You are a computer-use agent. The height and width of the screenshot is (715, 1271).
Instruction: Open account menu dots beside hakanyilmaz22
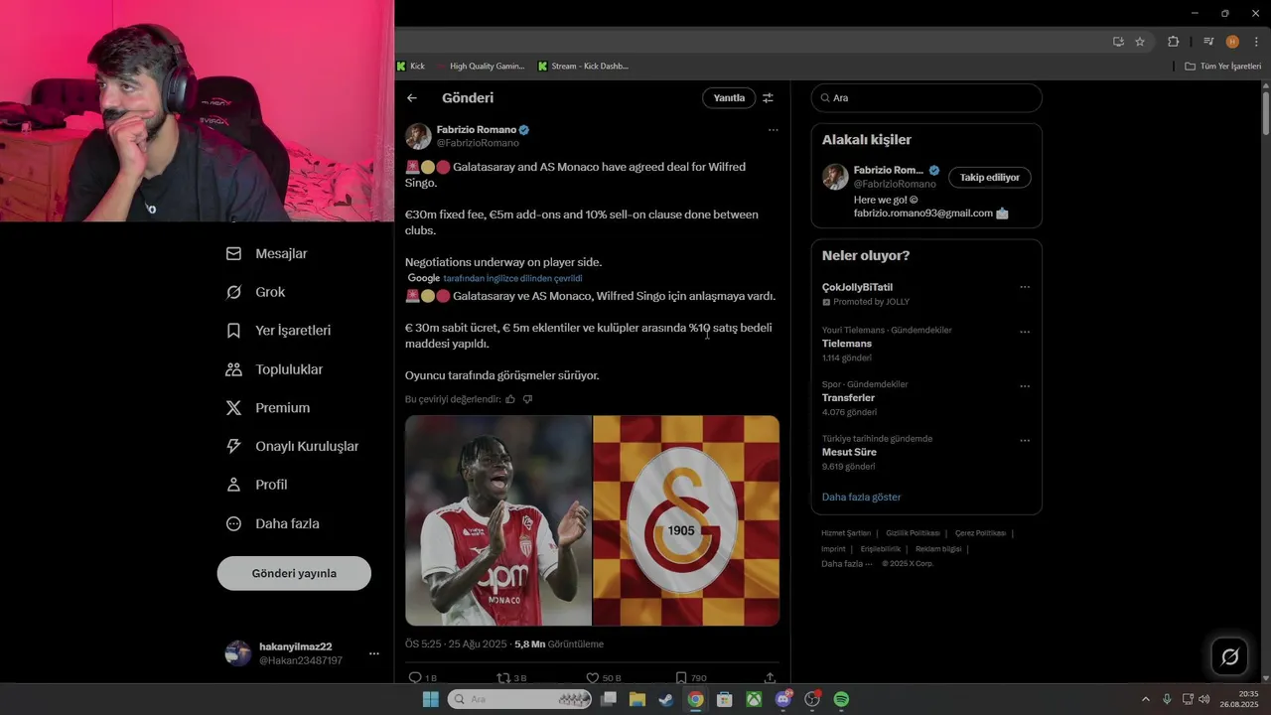tap(374, 653)
